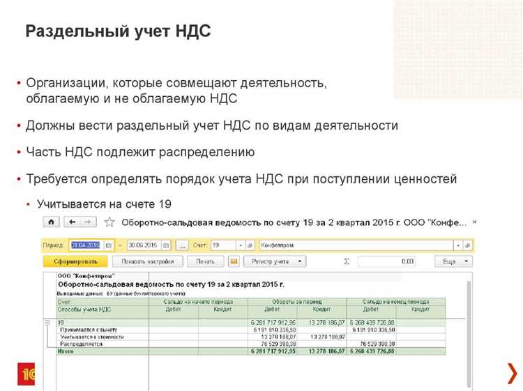Click Показать настройки button
This screenshot has width=523, height=391.
pyautogui.click(x=147, y=261)
